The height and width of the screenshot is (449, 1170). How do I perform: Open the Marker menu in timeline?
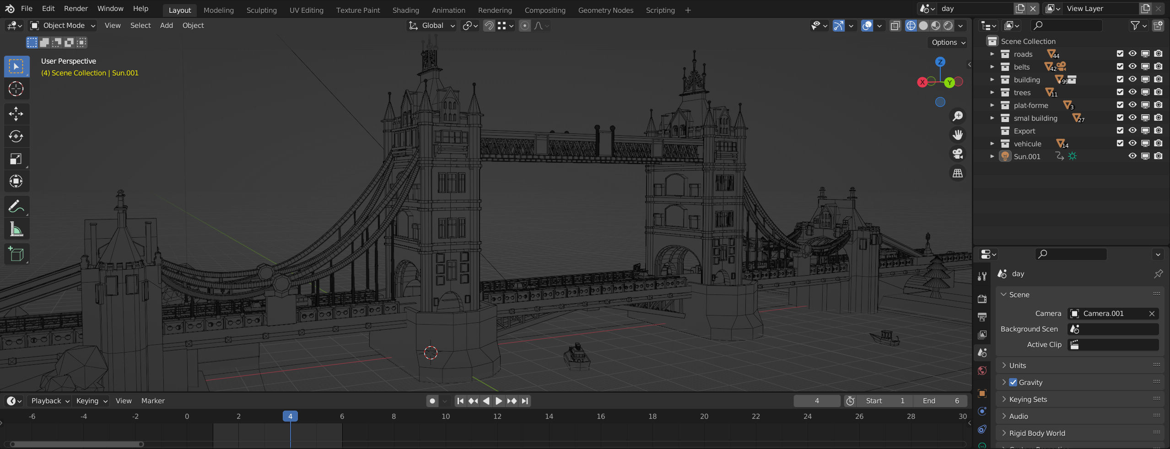(153, 401)
